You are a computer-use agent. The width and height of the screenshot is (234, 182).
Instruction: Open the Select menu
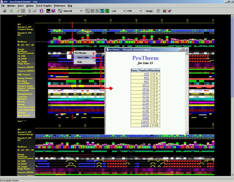point(21,6)
